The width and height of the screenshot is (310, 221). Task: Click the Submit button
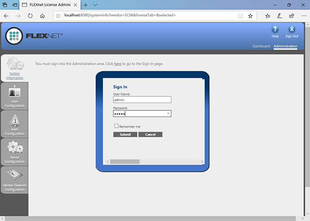[125, 135]
